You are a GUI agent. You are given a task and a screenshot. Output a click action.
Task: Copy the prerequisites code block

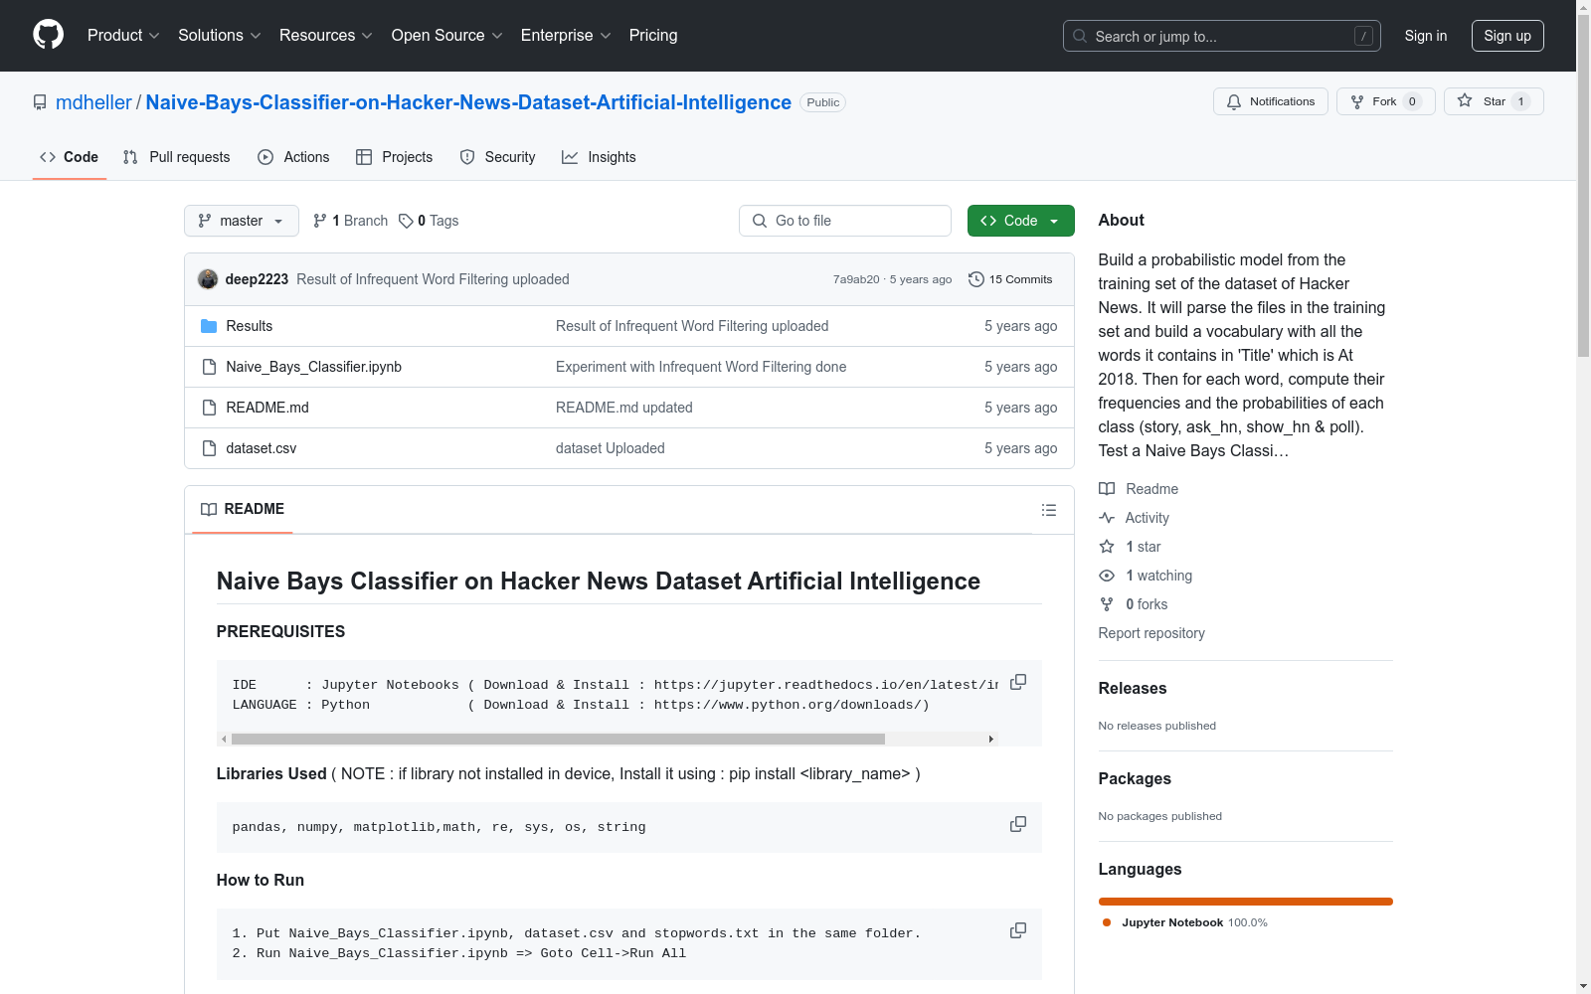pyautogui.click(x=1018, y=682)
